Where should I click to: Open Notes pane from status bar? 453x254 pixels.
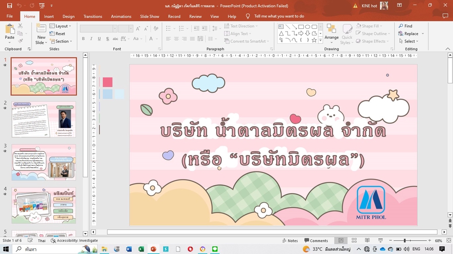[x=290, y=240]
